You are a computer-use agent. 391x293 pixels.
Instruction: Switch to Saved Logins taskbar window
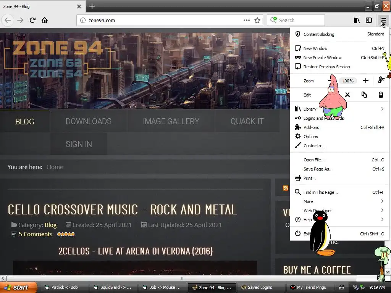click(x=260, y=287)
